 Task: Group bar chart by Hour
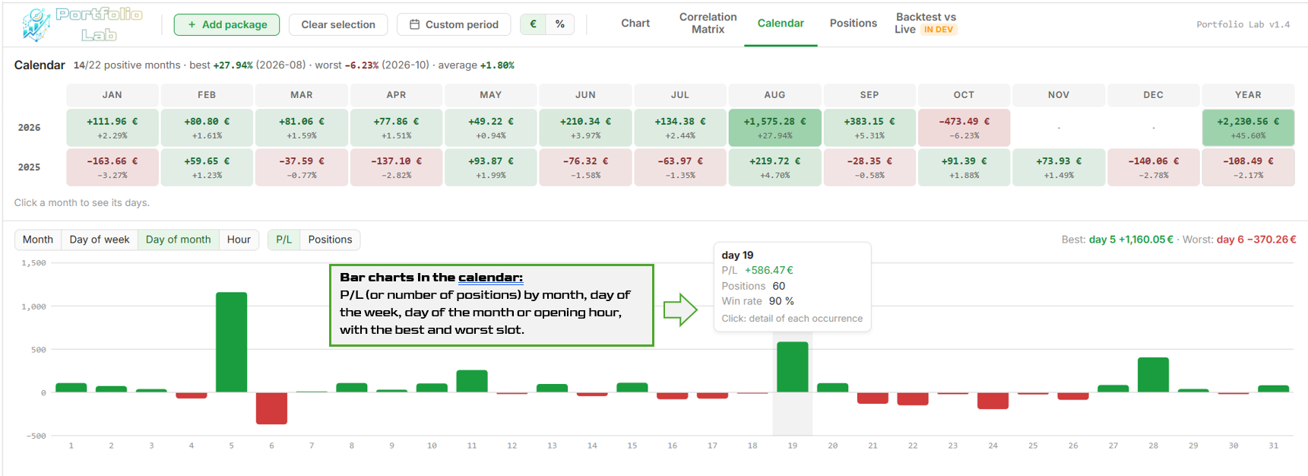(239, 240)
